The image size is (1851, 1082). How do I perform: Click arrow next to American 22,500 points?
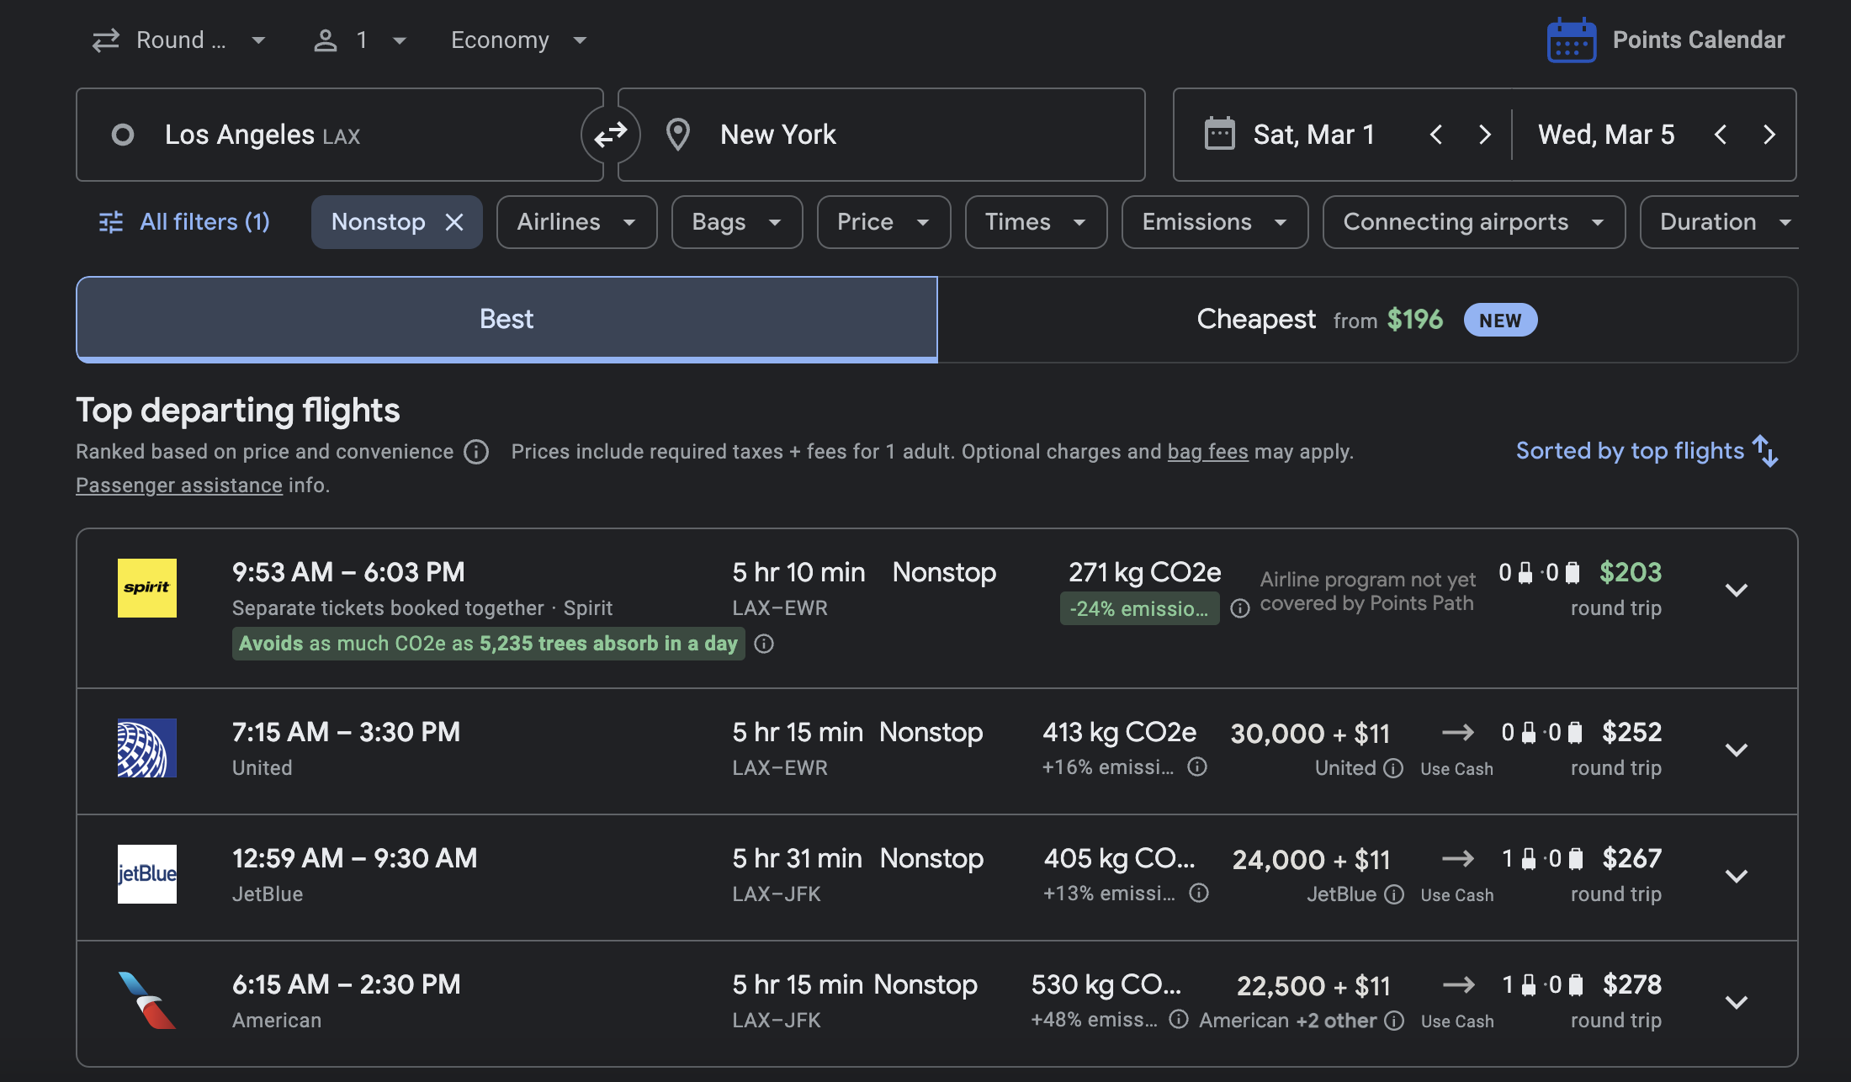[1458, 984]
